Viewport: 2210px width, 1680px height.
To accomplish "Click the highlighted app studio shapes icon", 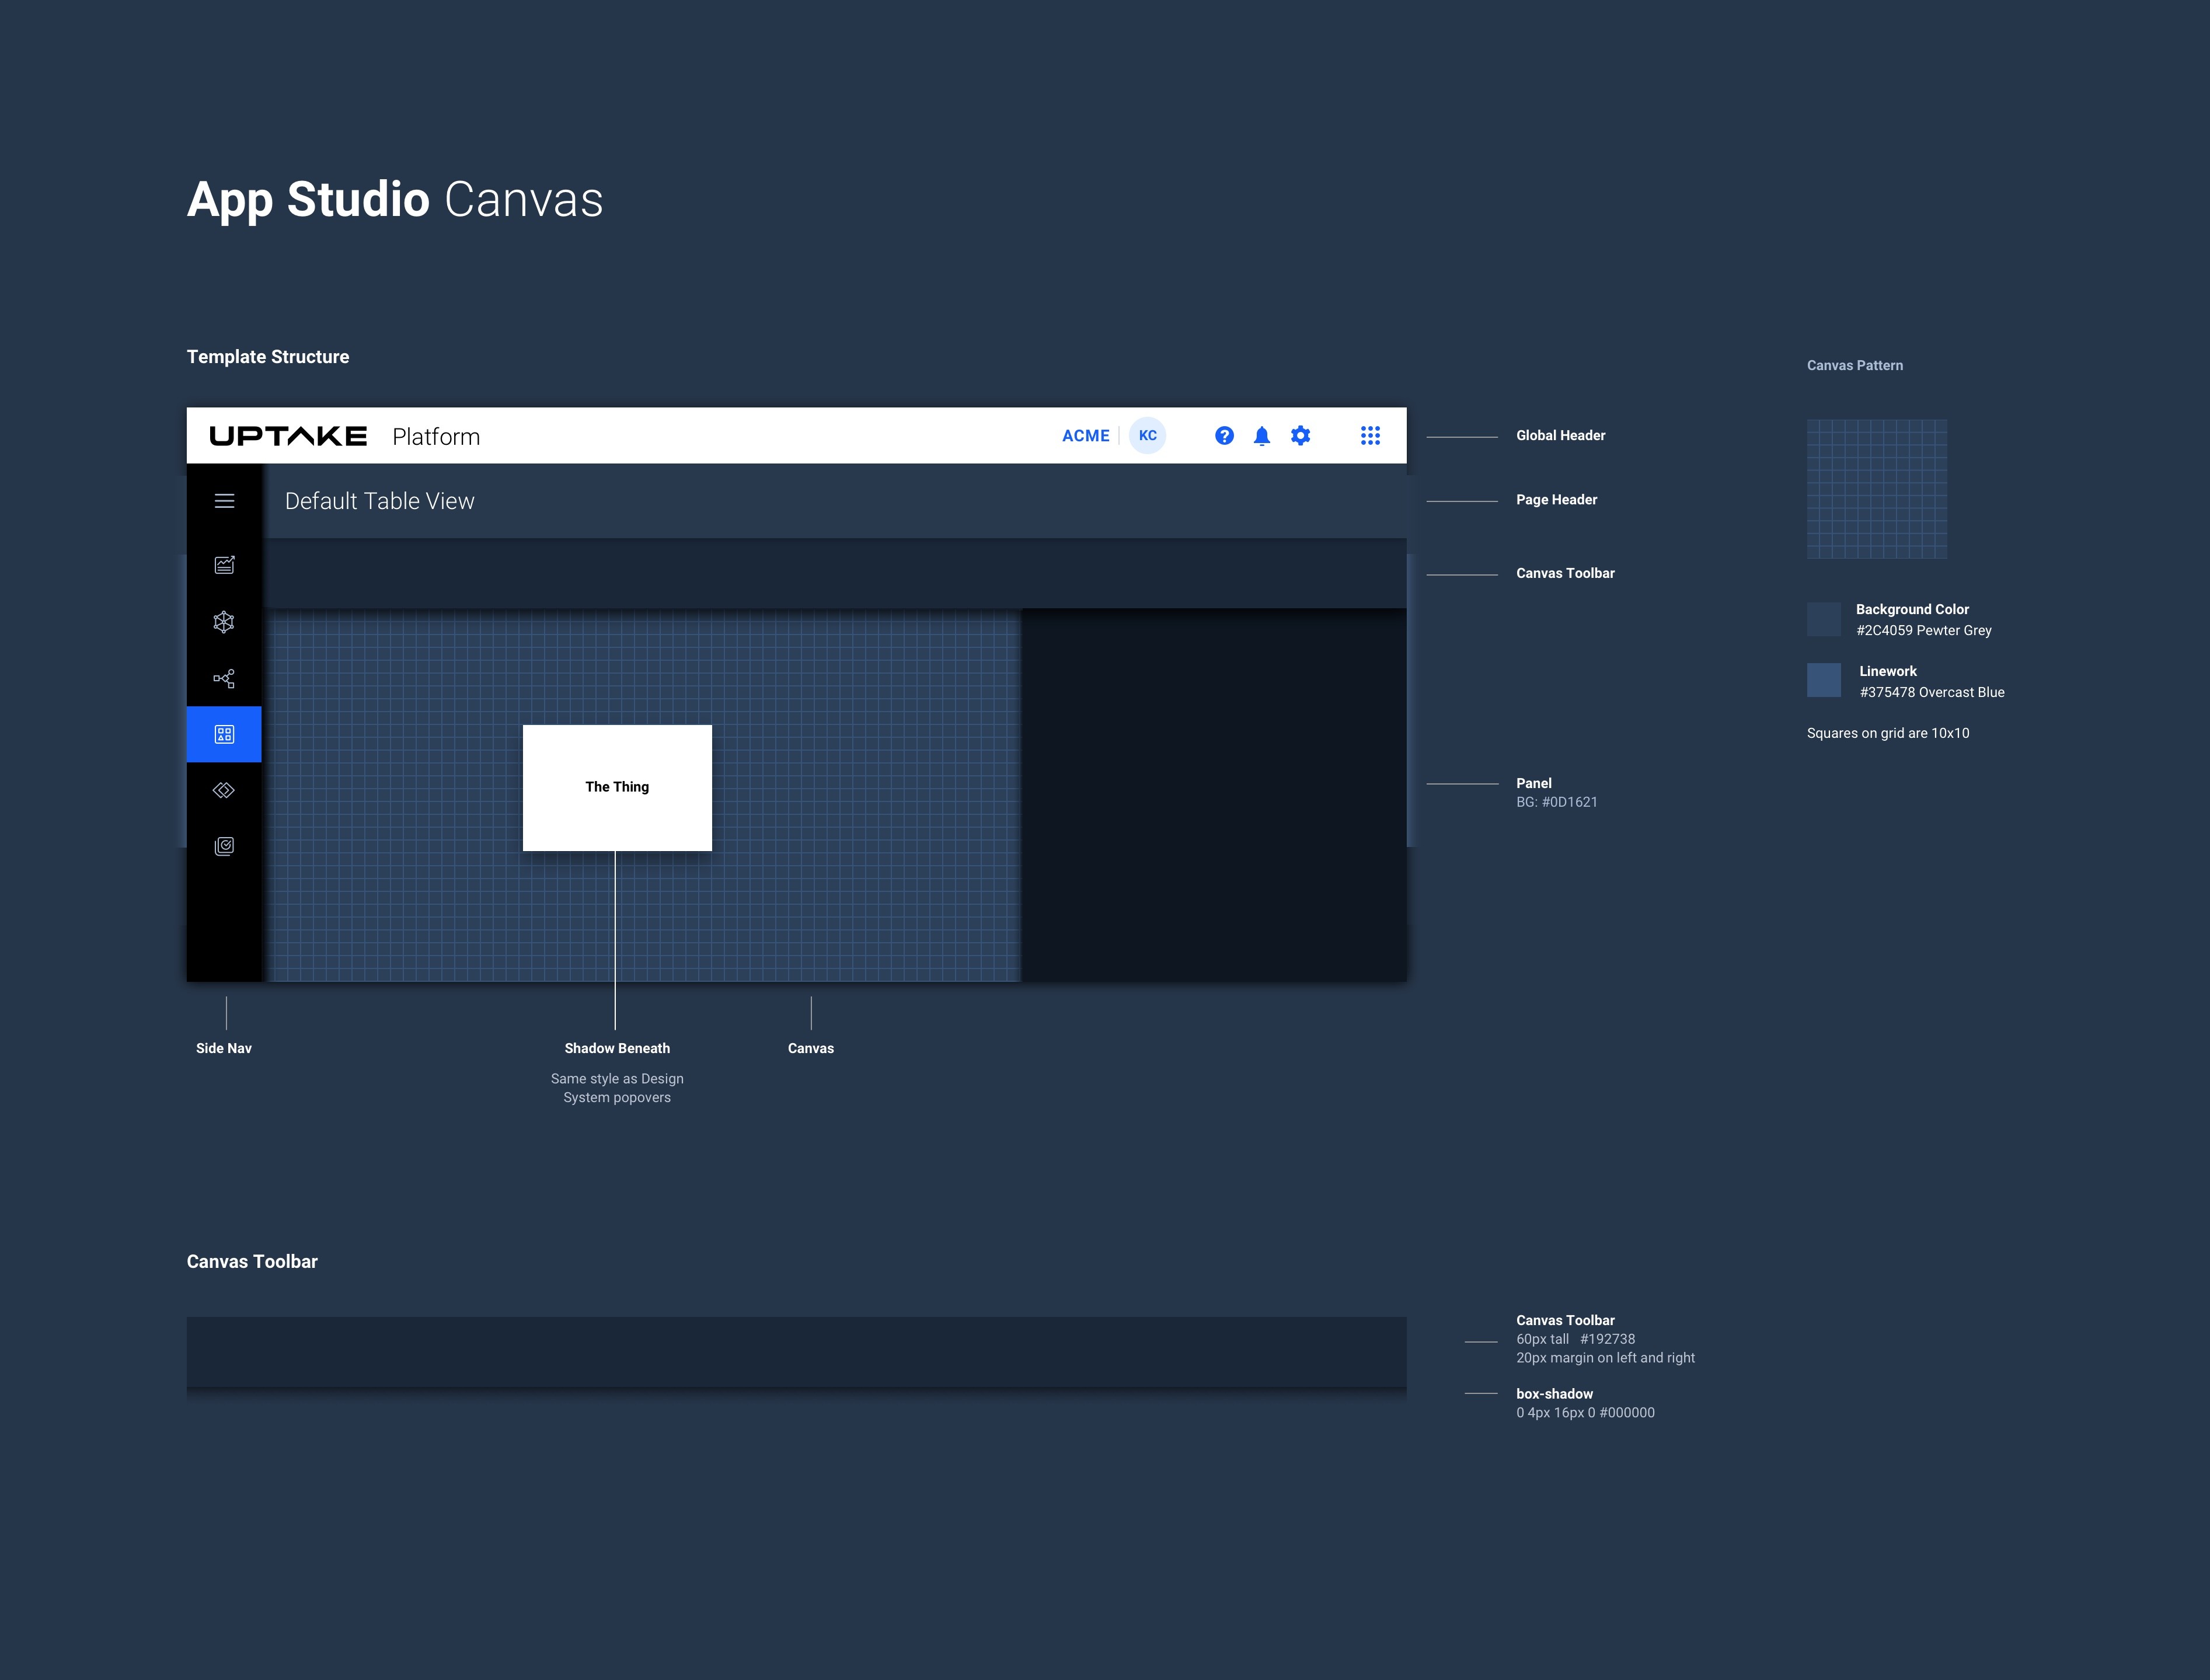I will (224, 735).
